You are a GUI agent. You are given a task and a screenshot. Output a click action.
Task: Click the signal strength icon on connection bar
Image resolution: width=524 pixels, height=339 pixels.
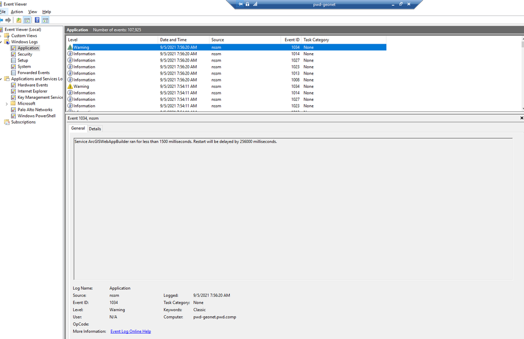pos(255,4)
